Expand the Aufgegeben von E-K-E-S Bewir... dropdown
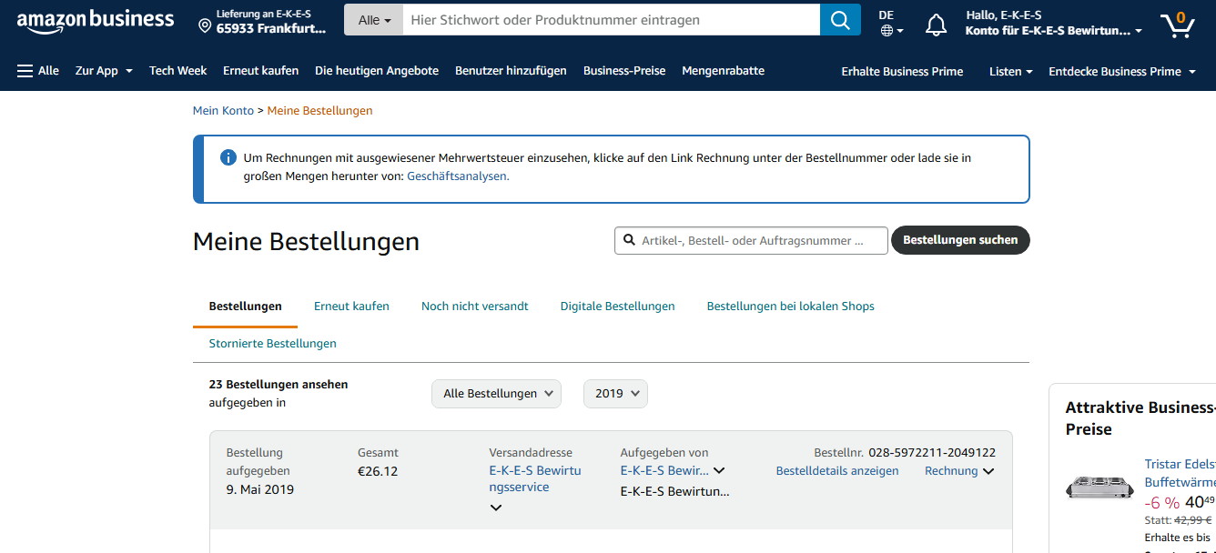The image size is (1216, 553). pos(673,471)
